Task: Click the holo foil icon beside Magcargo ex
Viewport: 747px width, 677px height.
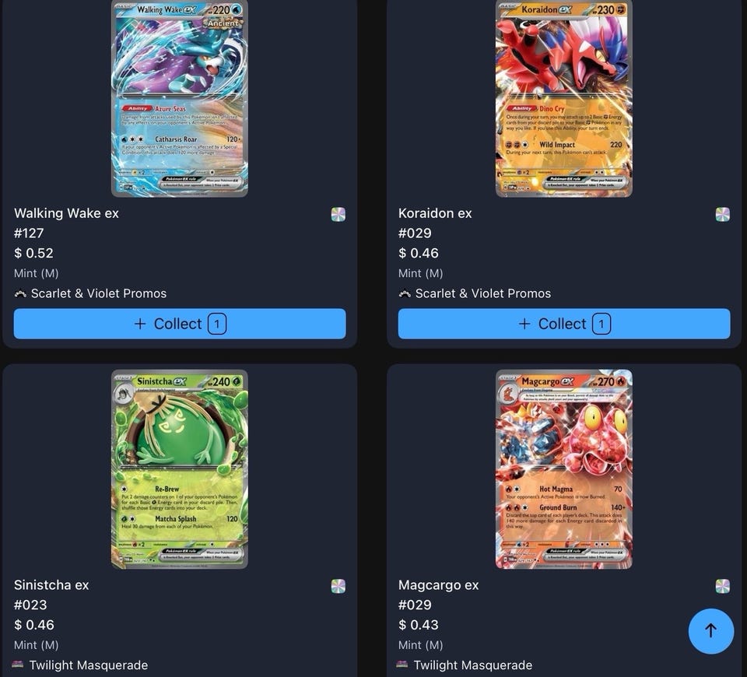Action: point(723,586)
